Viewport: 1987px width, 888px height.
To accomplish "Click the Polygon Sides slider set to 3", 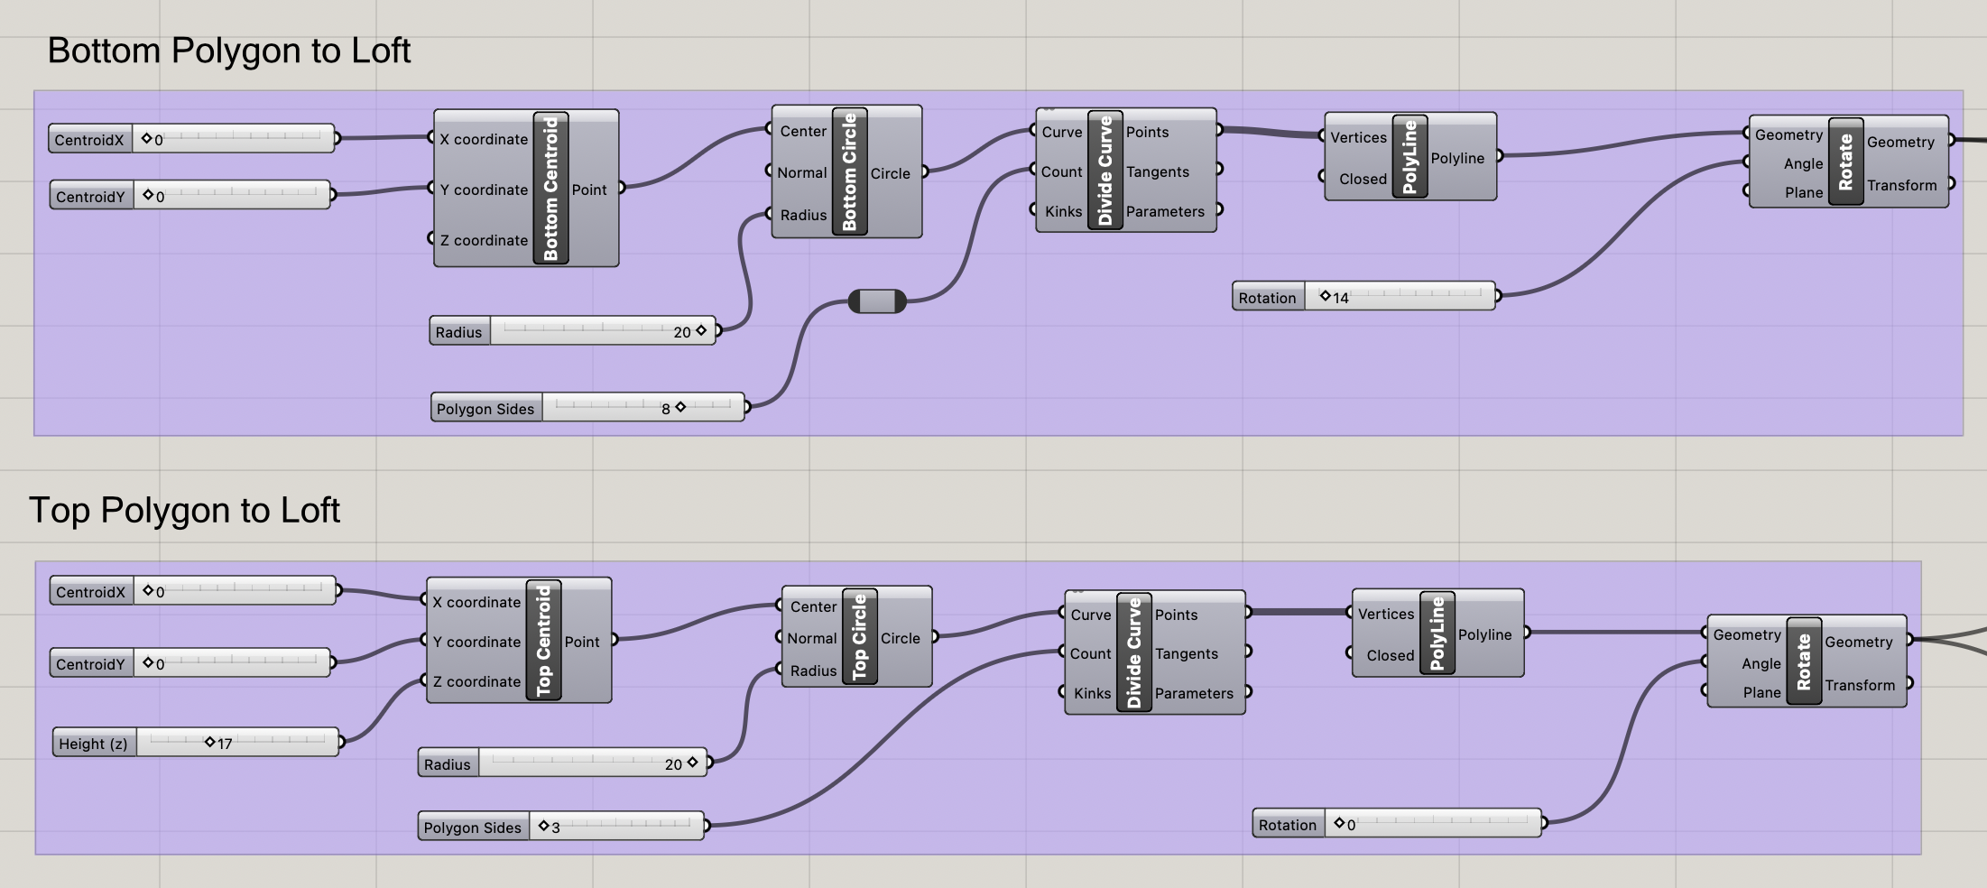I will coord(561,827).
